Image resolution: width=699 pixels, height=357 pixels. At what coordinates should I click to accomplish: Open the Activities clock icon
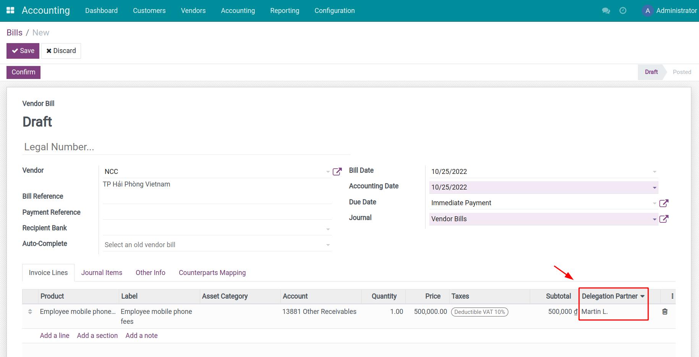point(623,11)
